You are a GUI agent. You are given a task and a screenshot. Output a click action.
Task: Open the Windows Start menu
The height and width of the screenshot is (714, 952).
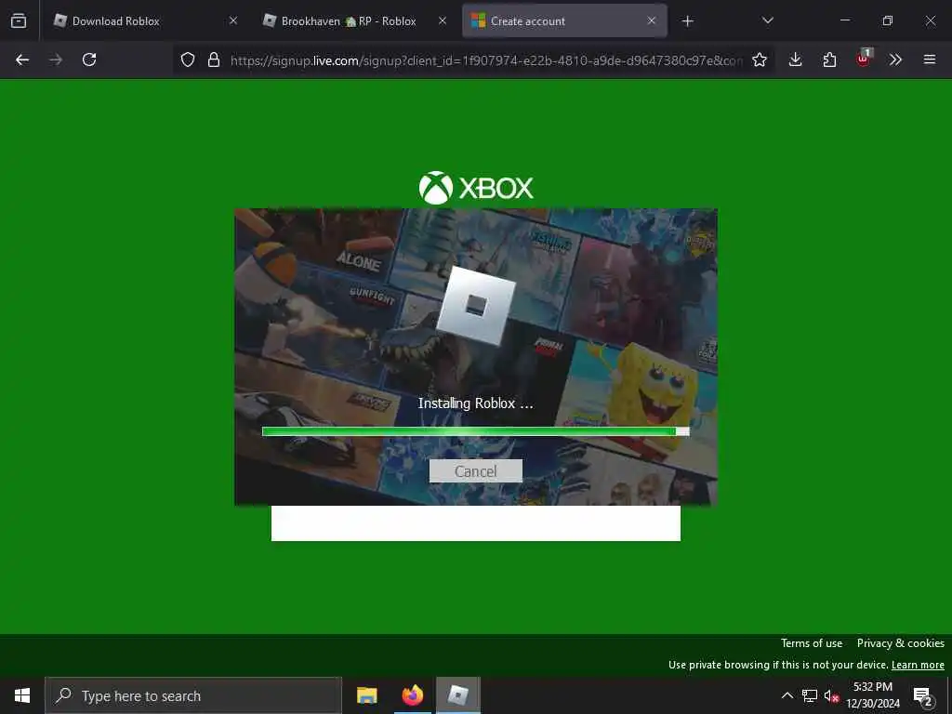pyautogui.click(x=22, y=695)
